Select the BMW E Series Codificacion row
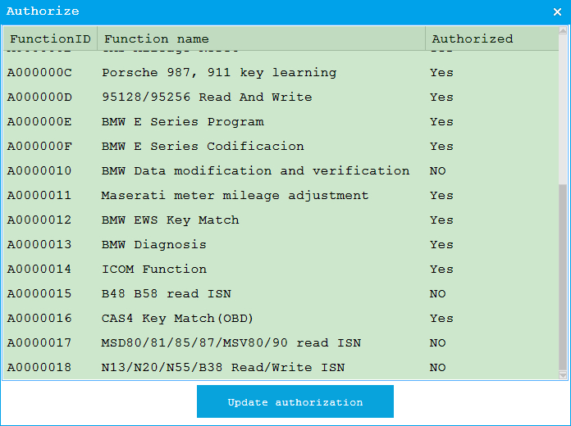The width and height of the screenshot is (571, 426). (x=203, y=147)
